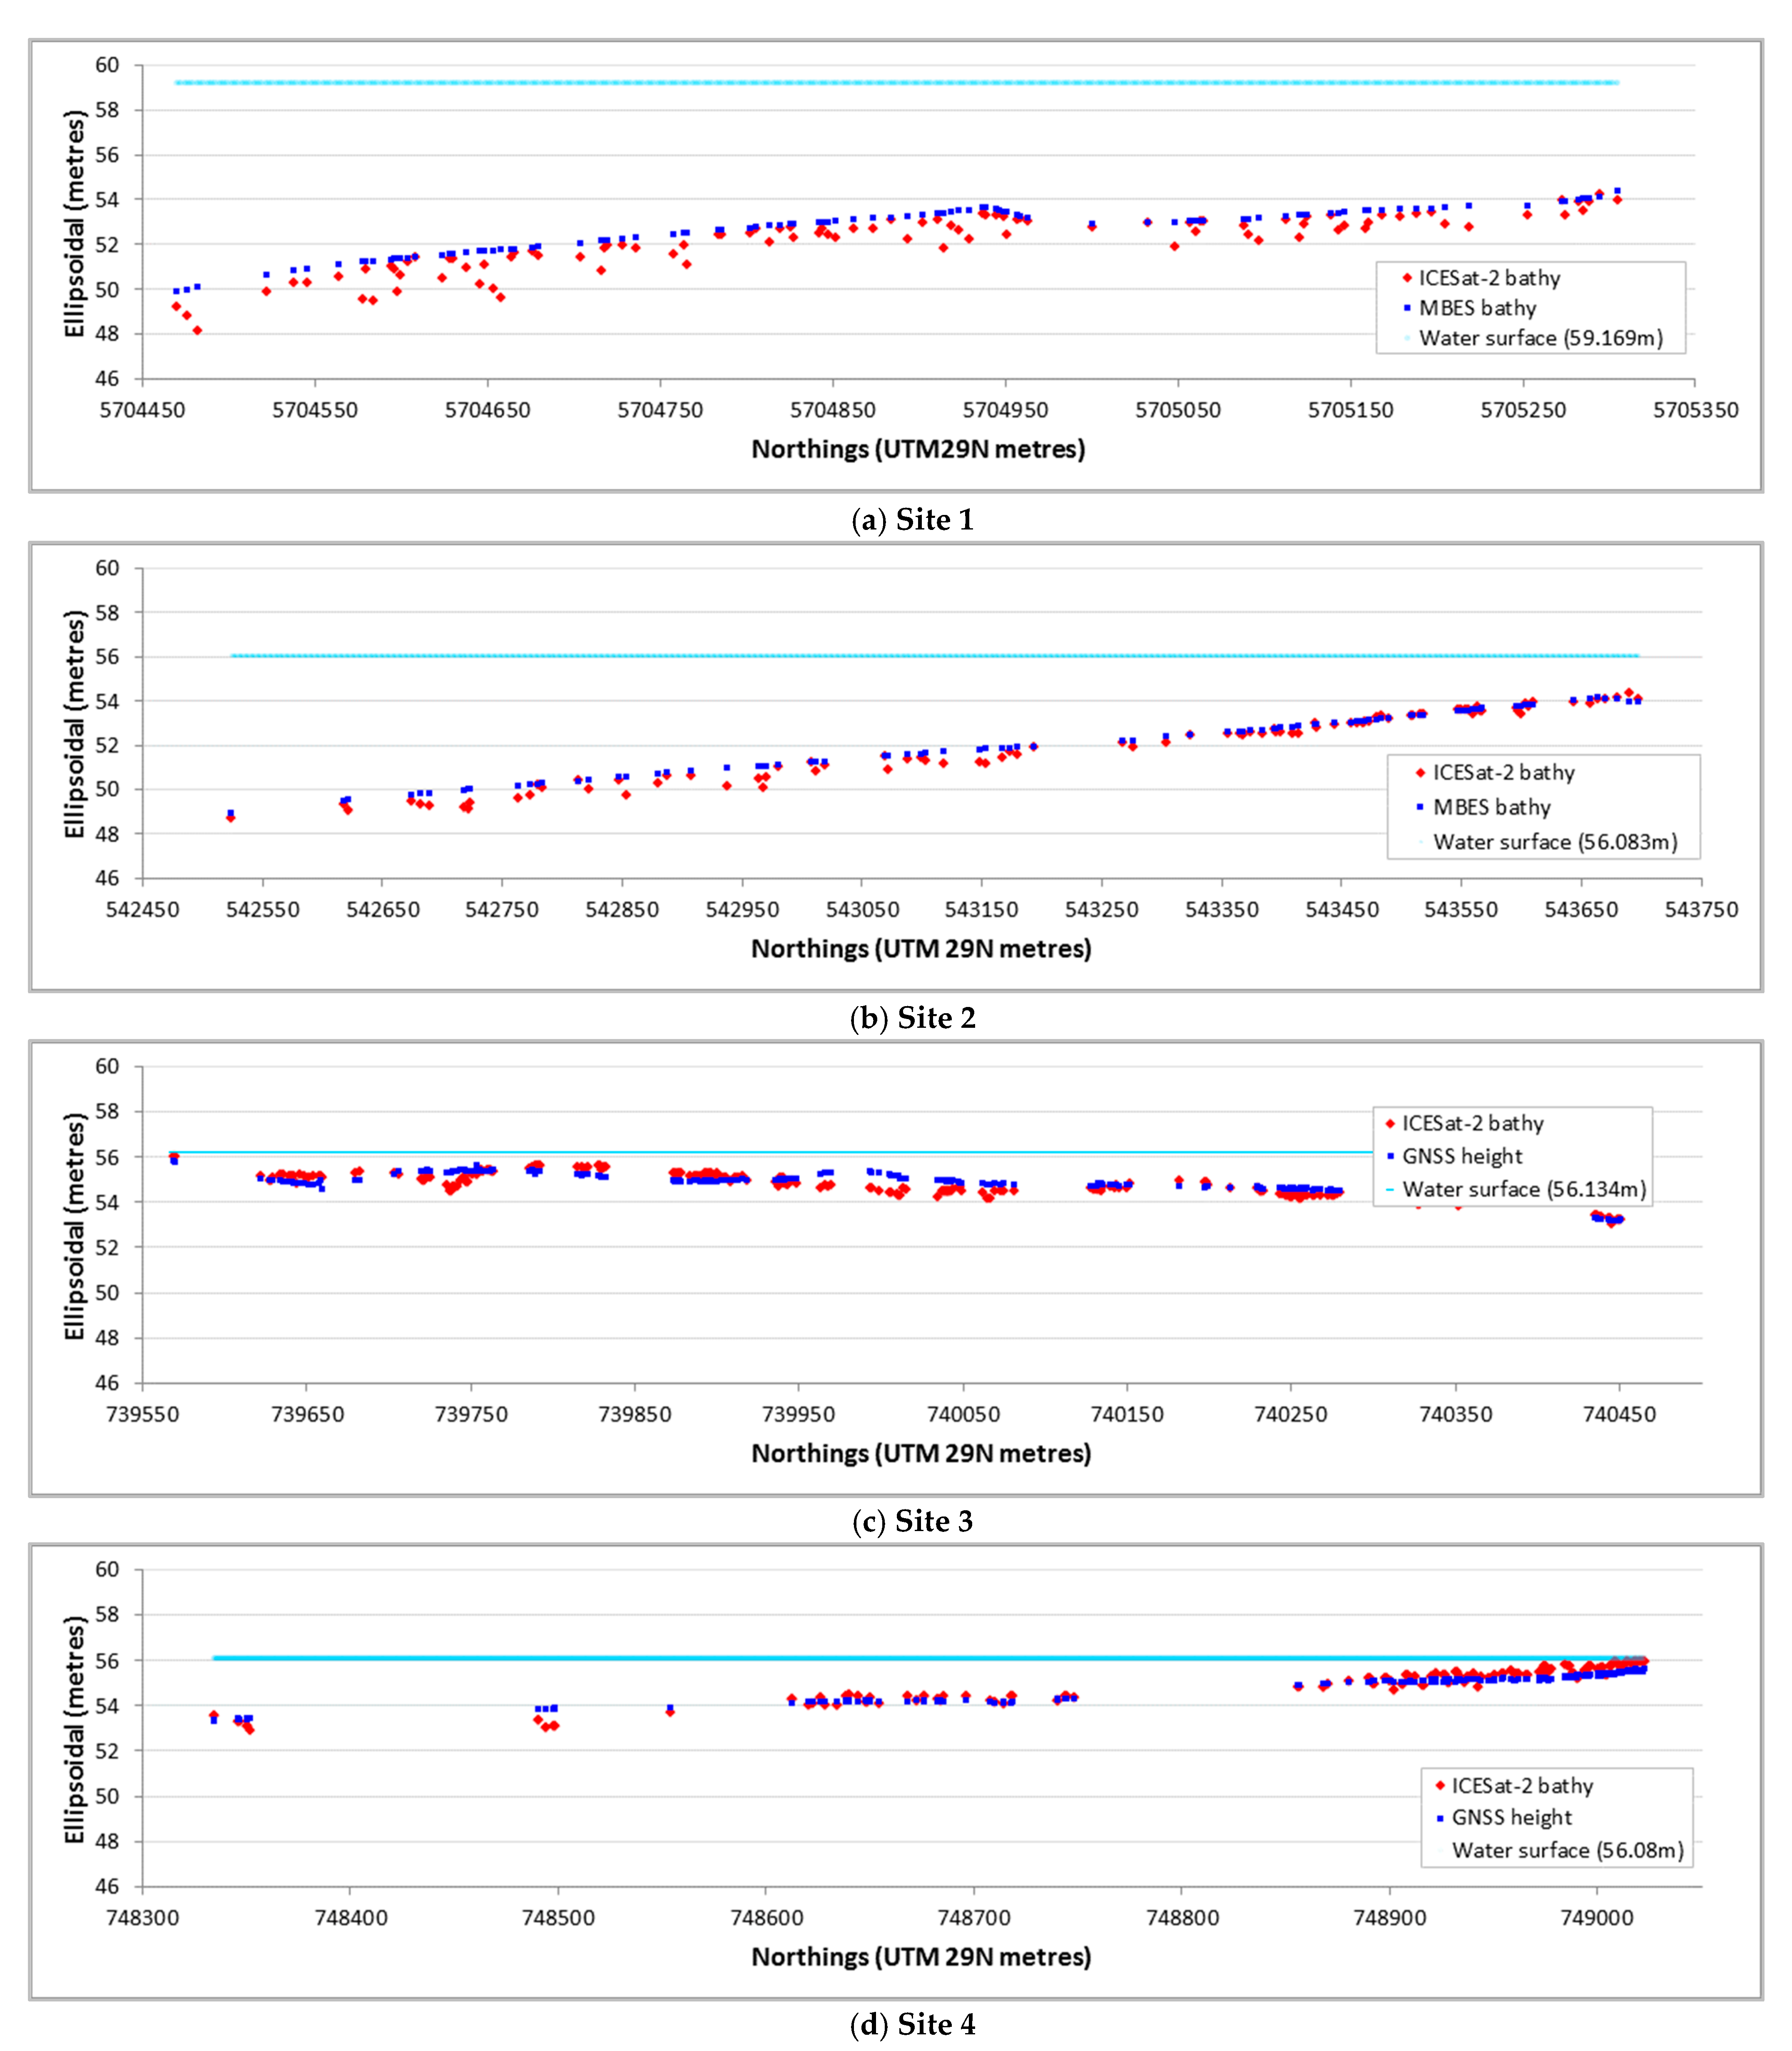Click the ICESat-2 bathy legend marker in Site 2

tap(1420, 772)
